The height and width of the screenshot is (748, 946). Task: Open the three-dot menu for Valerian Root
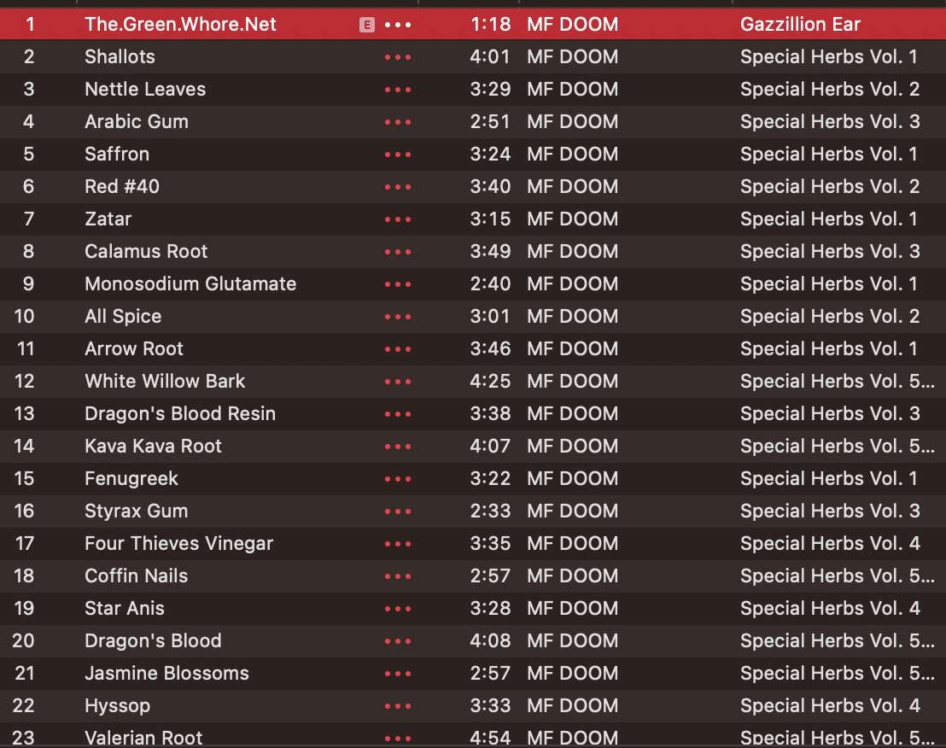(x=398, y=739)
